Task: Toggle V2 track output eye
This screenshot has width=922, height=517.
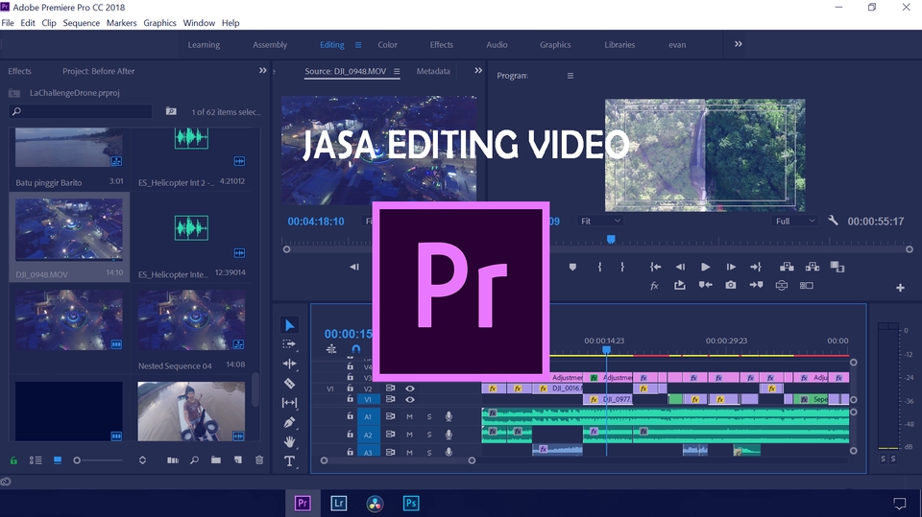Action: 410,388
